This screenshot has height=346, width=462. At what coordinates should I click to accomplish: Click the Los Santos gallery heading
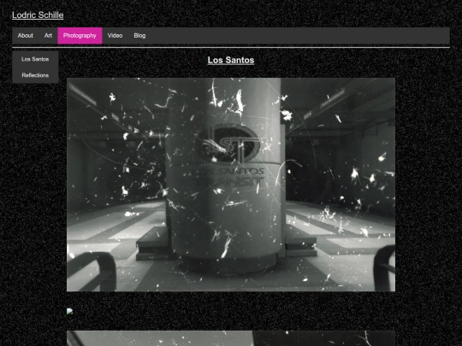[231, 60]
